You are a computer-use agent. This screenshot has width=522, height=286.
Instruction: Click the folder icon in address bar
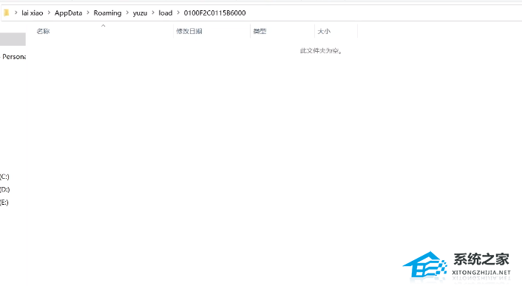pos(7,13)
